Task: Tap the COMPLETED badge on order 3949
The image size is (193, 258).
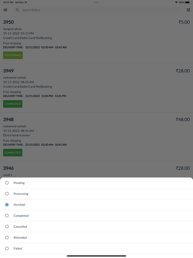Action: [x=13, y=104]
